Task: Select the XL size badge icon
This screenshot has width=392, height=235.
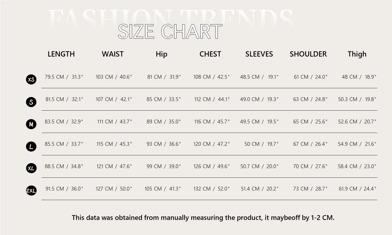Action: [31, 168]
